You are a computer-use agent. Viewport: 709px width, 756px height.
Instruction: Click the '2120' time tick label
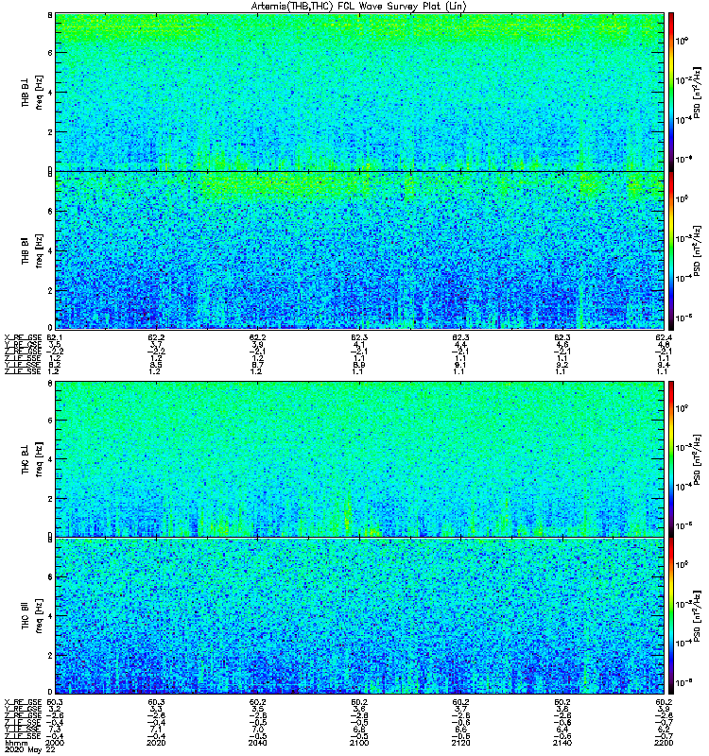[x=461, y=743]
